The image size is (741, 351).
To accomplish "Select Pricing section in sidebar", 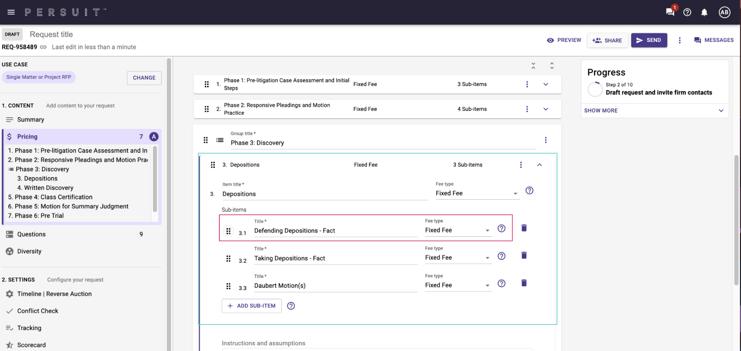I will click(82, 137).
